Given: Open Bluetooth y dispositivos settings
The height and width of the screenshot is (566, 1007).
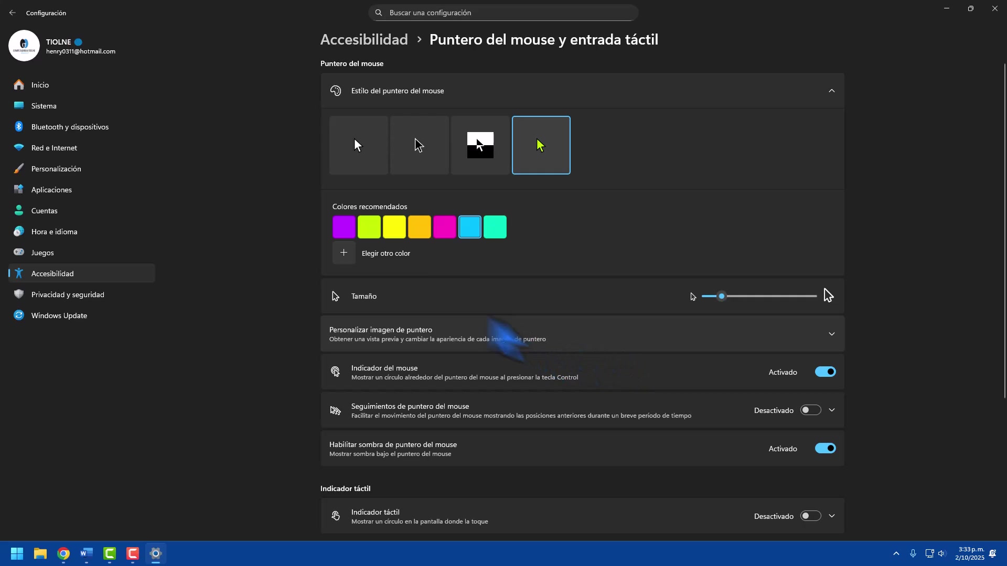Looking at the screenshot, I should [82, 127].
